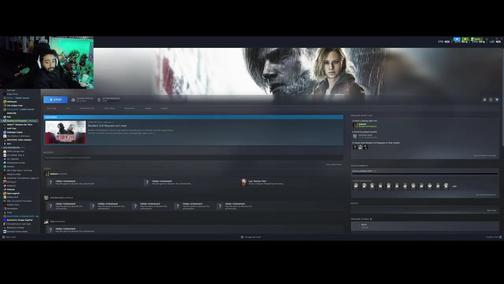This screenshot has height=284, width=504.
Task: Open zedxxs4 avatar in Friends Who Play
Action: tap(355, 125)
